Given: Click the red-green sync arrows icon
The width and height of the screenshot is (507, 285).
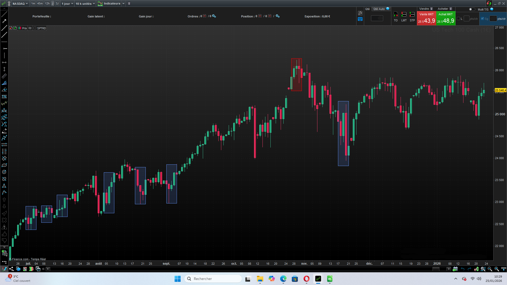Looking at the screenshot, I should click(x=489, y=3).
